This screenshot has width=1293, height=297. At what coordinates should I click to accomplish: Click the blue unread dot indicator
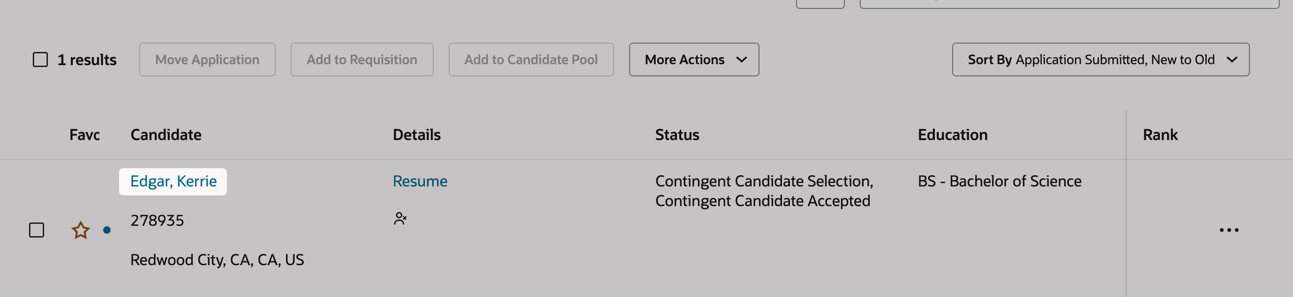click(x=107, y=230)
